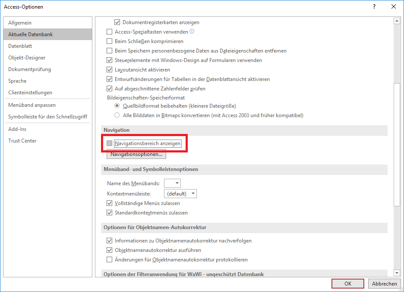Go to Menüband anpassen section

32,105
